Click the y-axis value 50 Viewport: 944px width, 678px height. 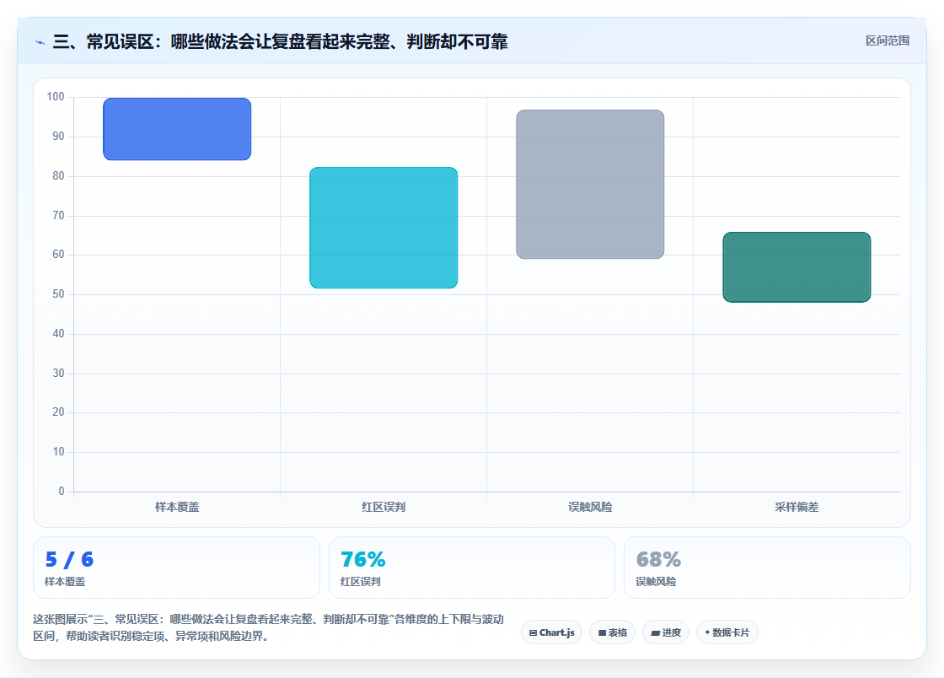coord(58,293)
